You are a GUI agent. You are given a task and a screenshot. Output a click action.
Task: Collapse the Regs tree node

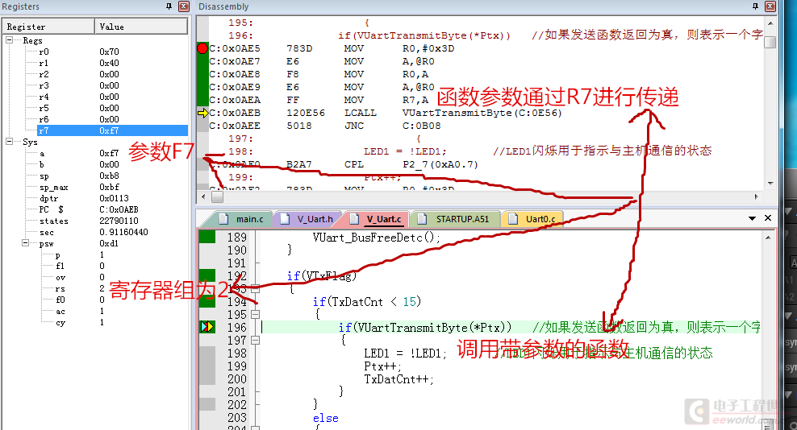point(9,39)
